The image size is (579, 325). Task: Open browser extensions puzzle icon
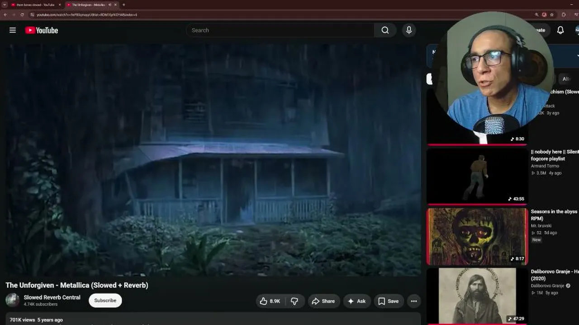pyautogui.click(x=564, y=14)
